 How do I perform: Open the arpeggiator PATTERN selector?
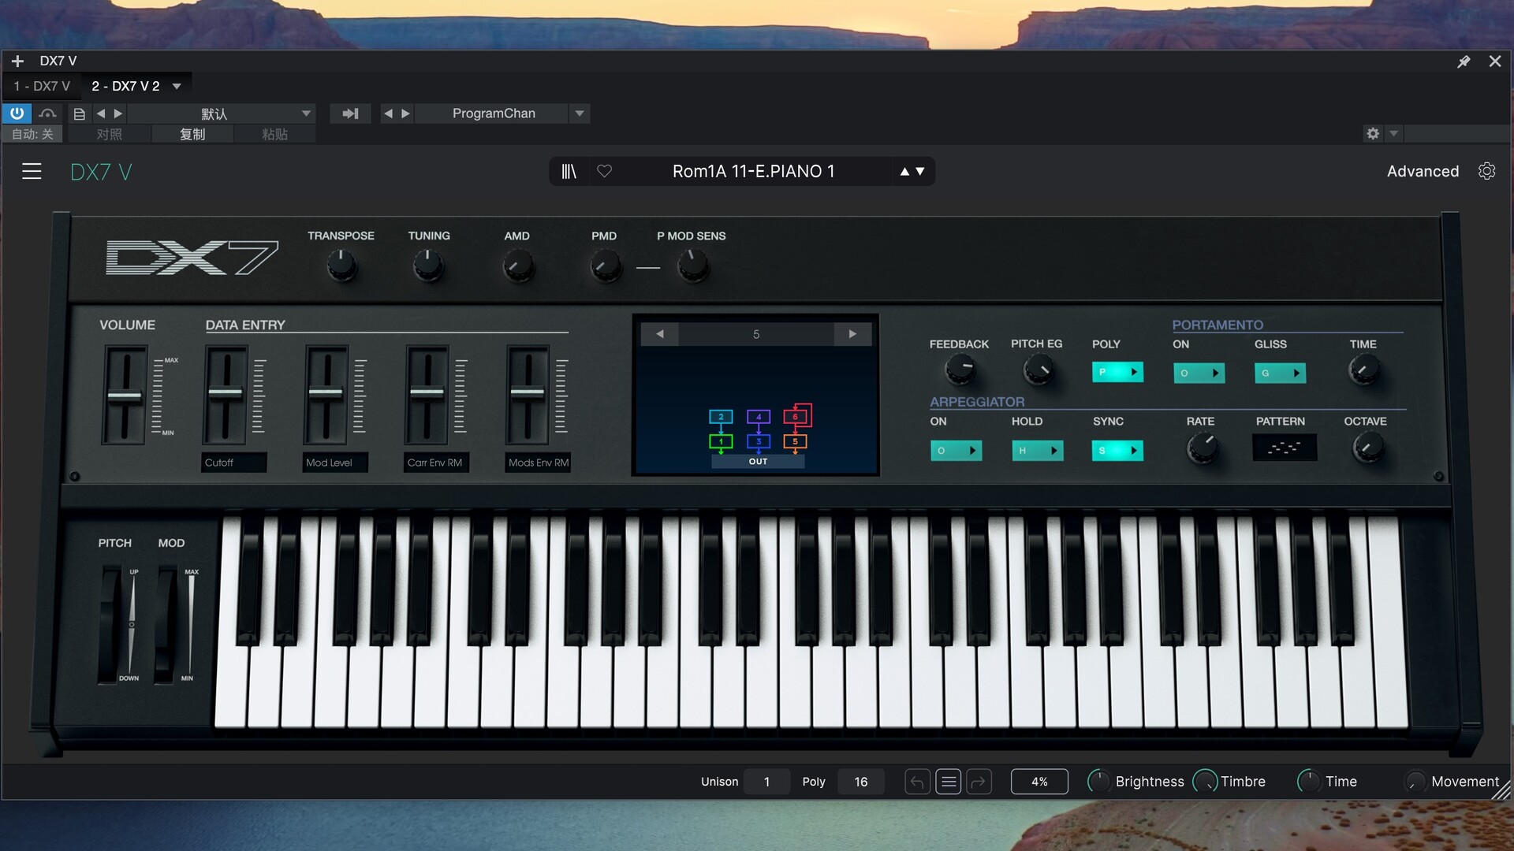pyautogui.click(x=1285, y=448)
